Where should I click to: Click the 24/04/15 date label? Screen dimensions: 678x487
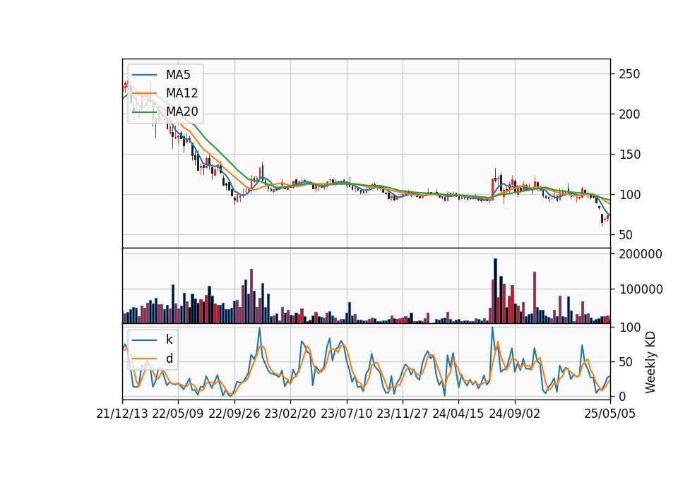[458, 414]
